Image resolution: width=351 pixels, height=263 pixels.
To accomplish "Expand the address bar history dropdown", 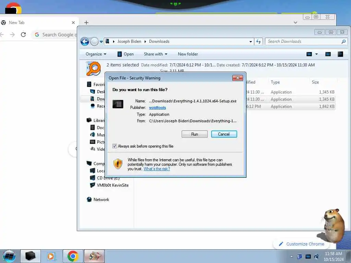I will click(x=251, y=41).
